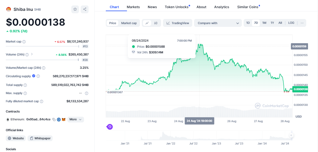Click the Volume/Market cap (24h) info icon
The image size is (318, 152).
coord(44,68)
